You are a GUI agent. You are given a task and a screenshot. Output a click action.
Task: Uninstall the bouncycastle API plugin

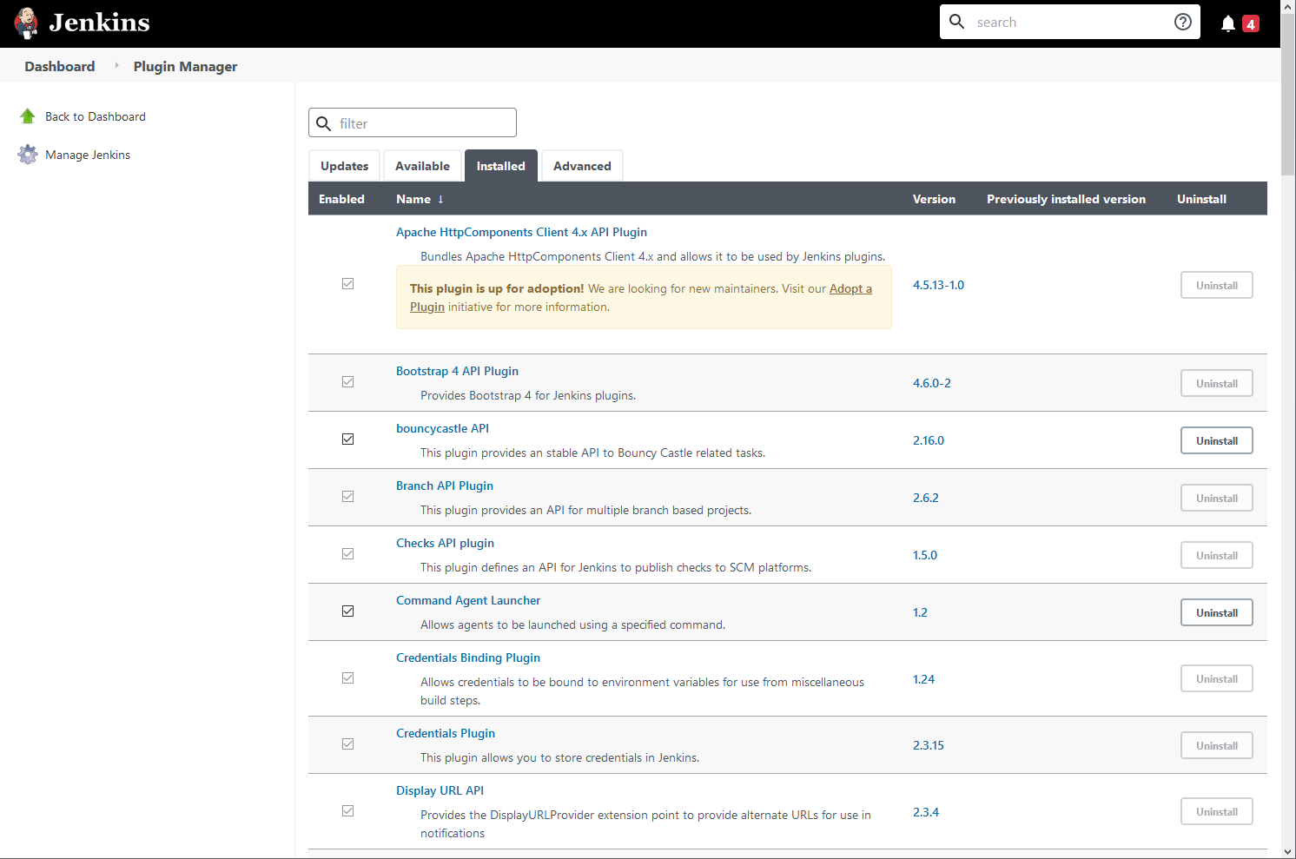click(1216, 440)
